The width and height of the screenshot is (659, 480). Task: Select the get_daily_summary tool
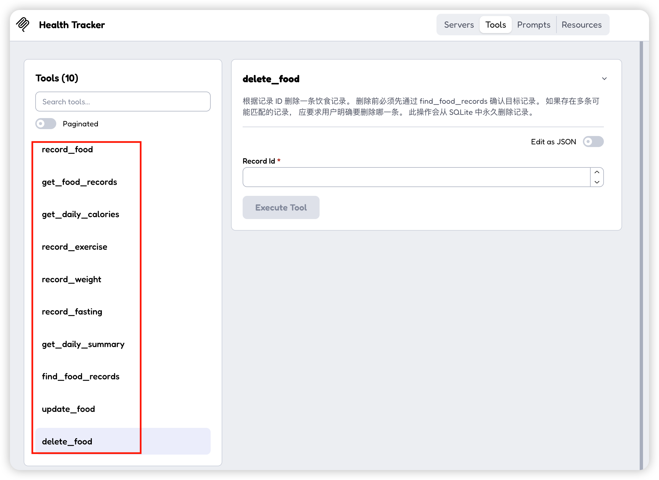123,344
